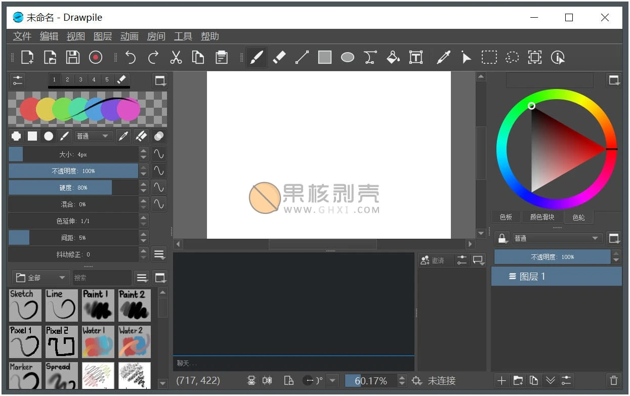Open the 图层 menu

click(103, 36)
